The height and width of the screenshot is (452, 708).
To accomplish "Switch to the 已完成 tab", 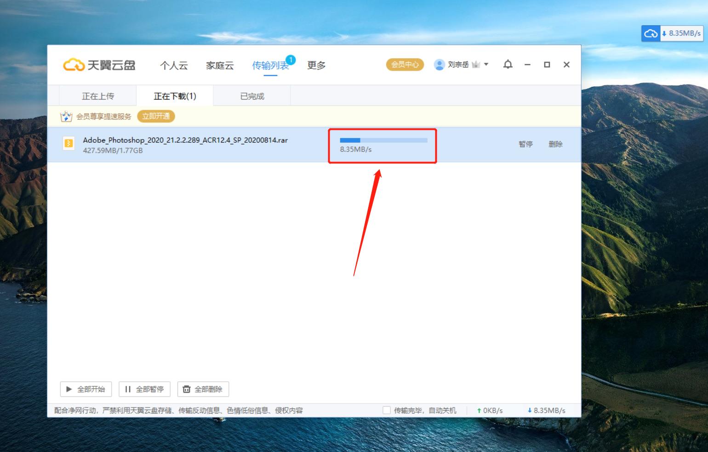I will 252,95.
